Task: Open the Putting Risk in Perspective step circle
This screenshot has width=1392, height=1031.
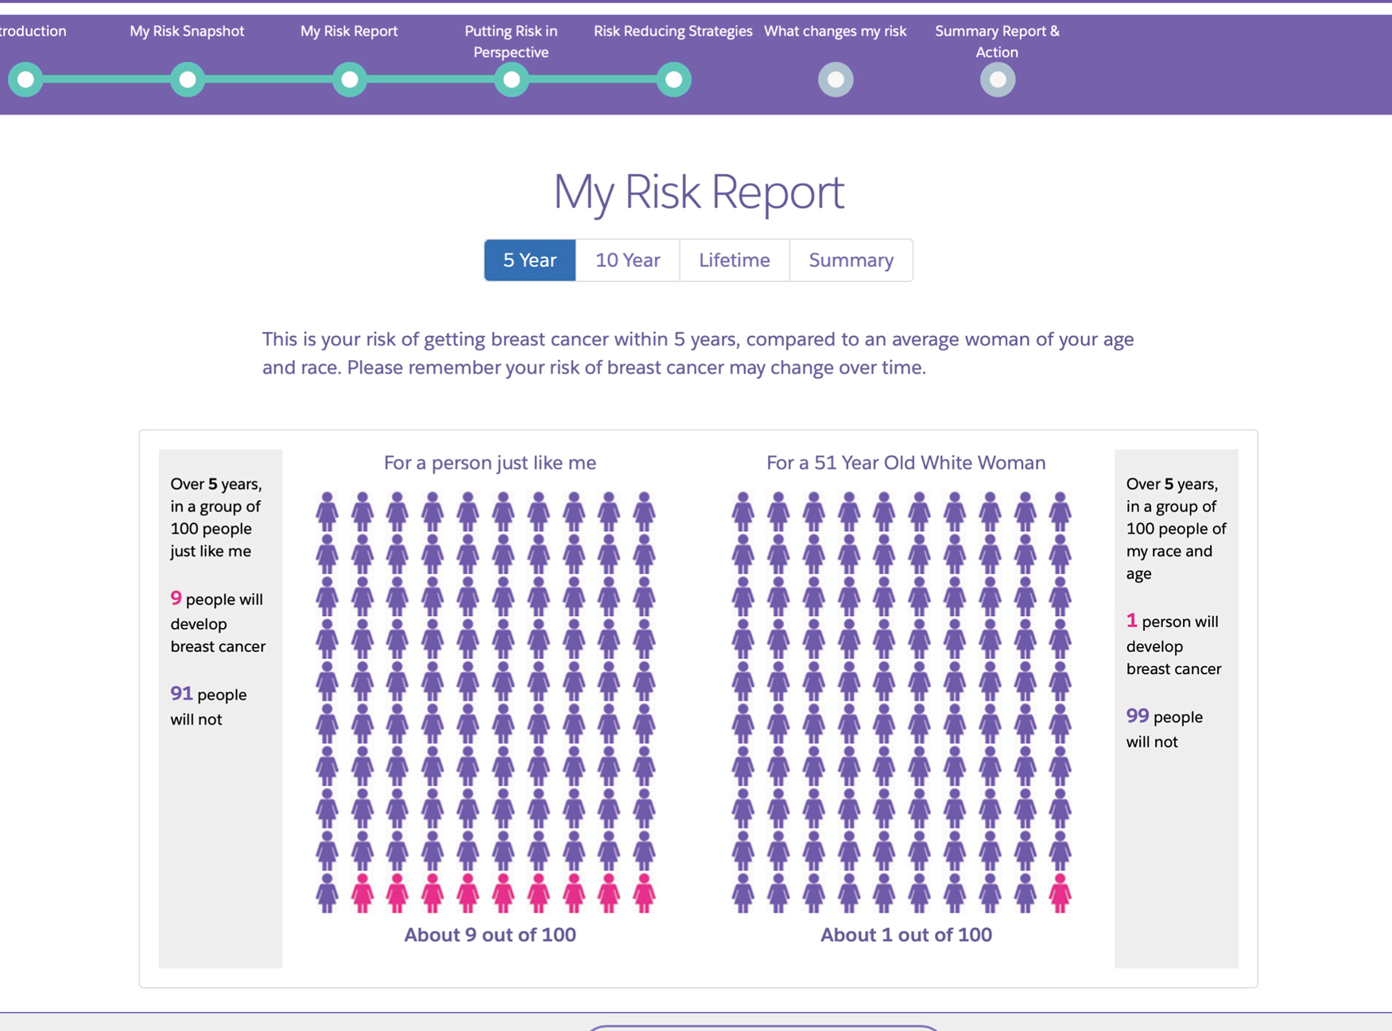Action: [x=511, y=79]
